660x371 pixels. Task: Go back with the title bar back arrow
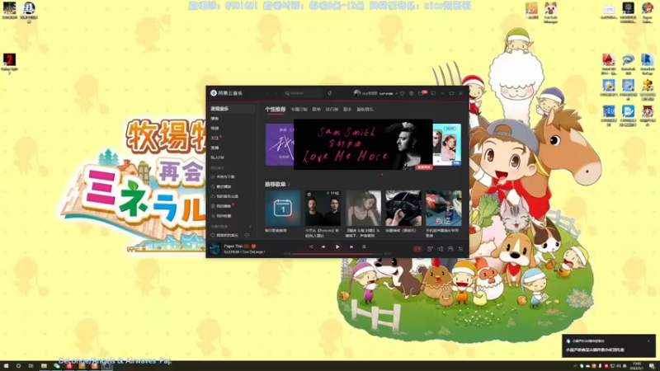point(267,93)
